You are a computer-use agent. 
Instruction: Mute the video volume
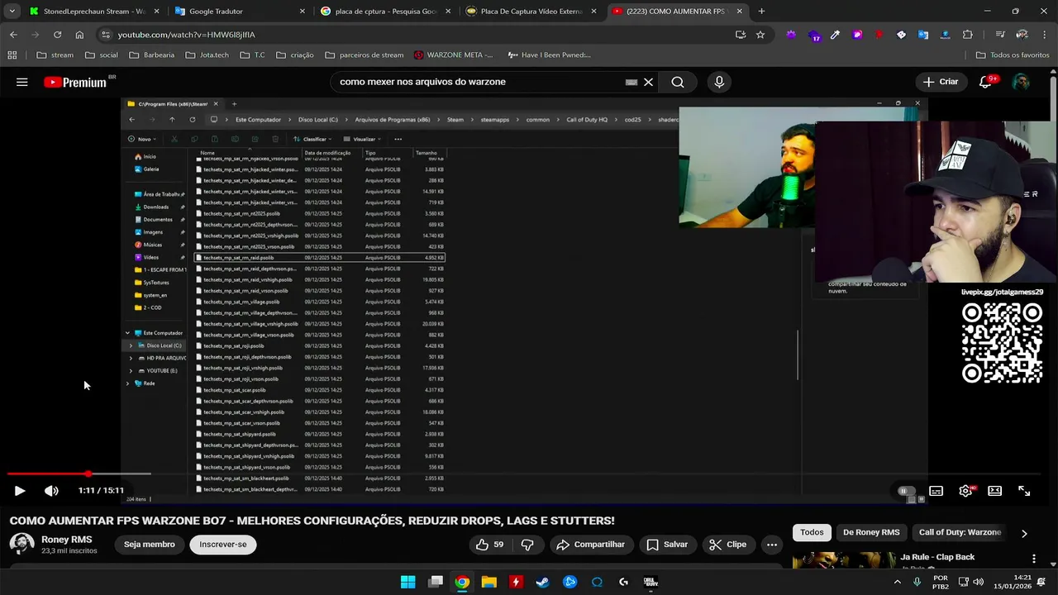pyautogui.click(x=51, y=490)
